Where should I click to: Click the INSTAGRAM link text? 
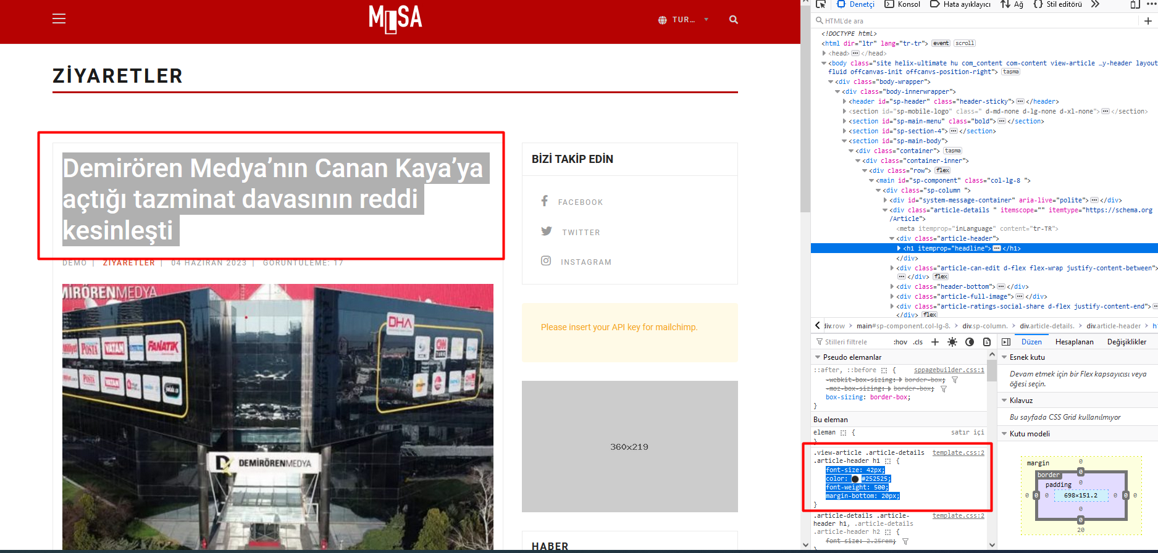point(586,262)
